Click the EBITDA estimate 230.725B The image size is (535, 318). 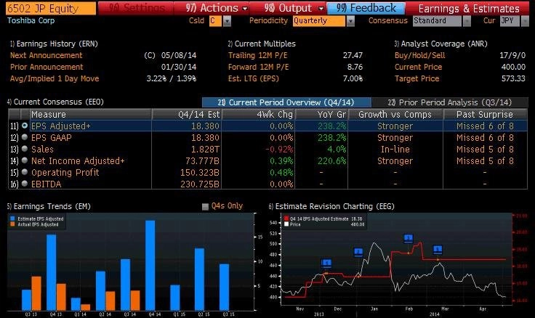200,184
